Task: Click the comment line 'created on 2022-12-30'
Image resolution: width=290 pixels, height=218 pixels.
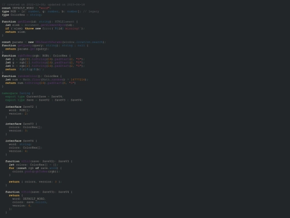Action: pos(44,4)
